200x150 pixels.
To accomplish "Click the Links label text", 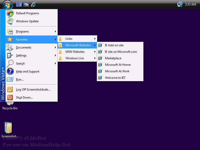I will point(69,39).
